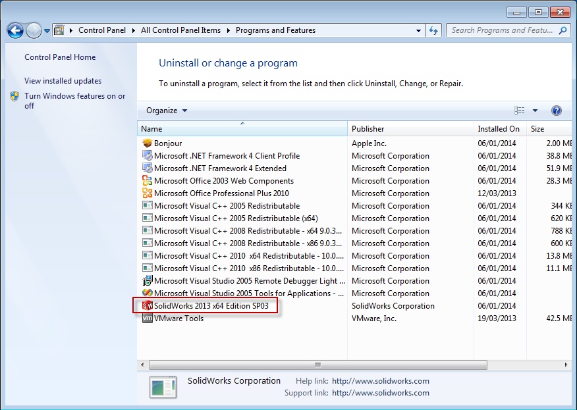The image size is (577, 410).
Task: Sort by the Installed On column header
Action: [500, 129]
